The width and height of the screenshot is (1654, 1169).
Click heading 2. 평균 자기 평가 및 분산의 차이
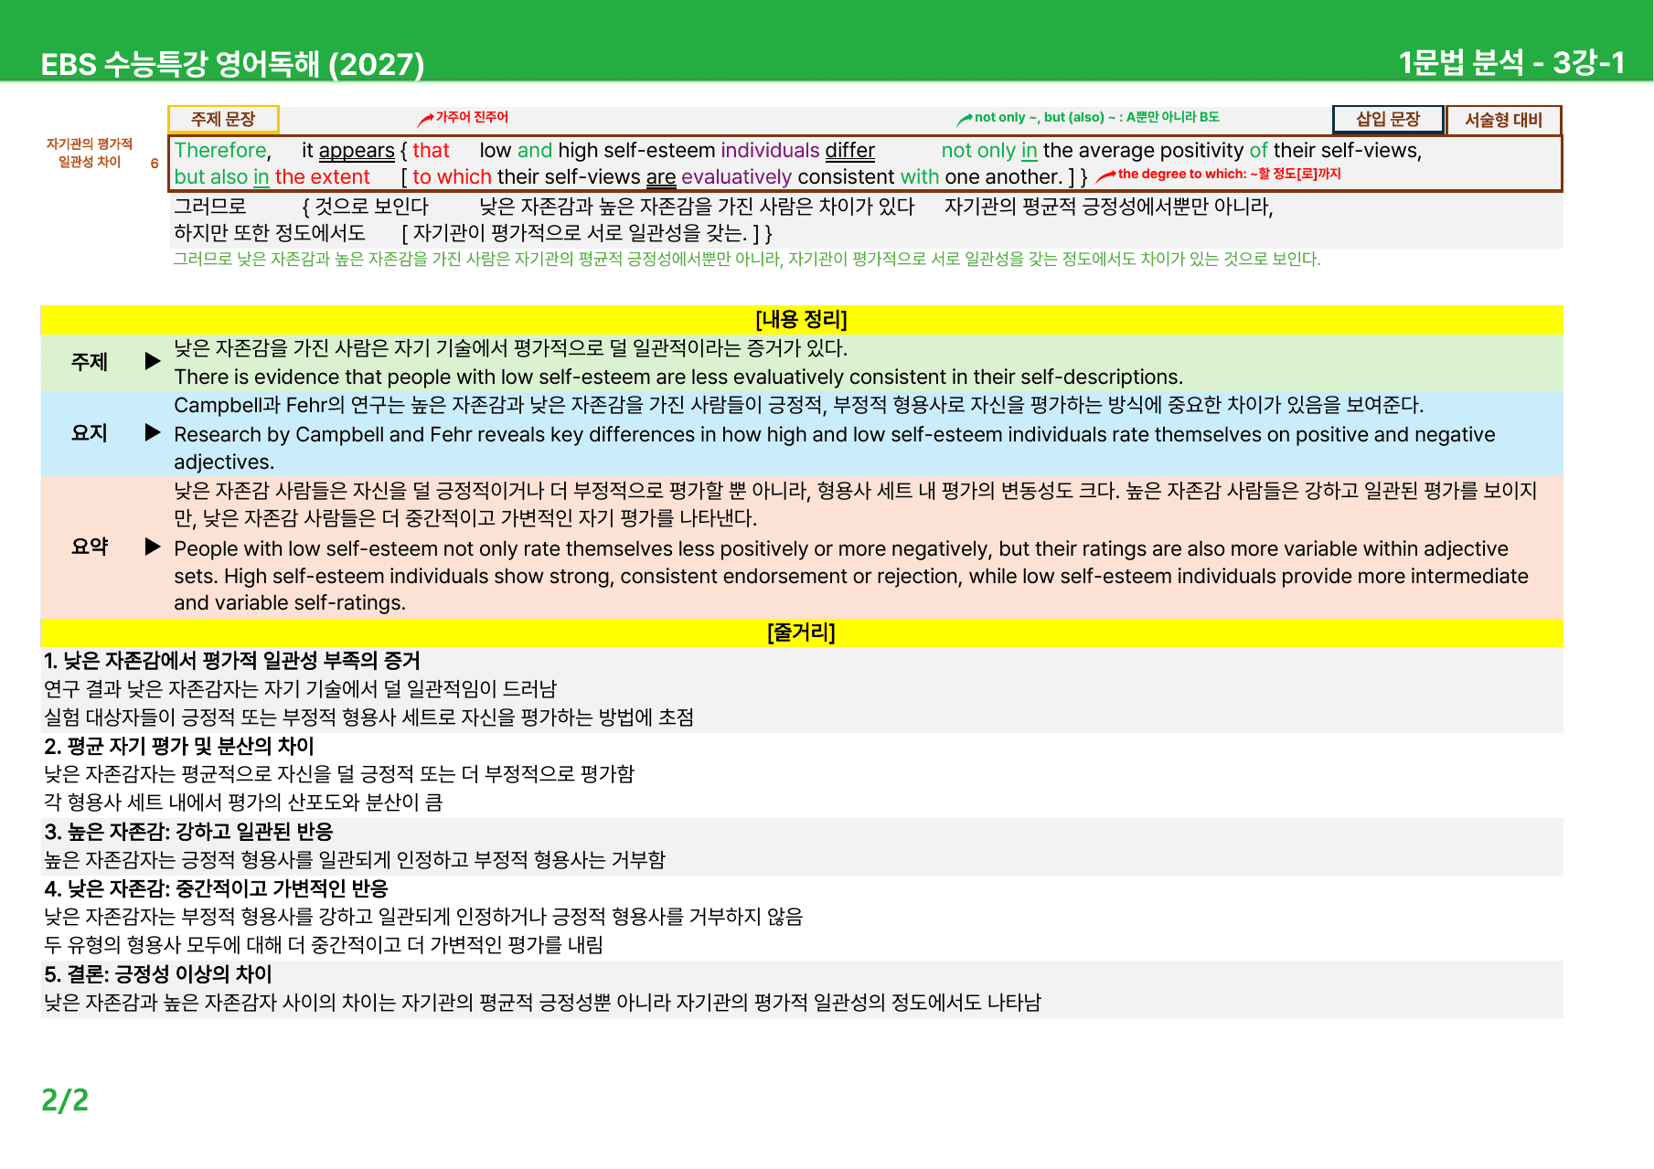coord(179,747)
